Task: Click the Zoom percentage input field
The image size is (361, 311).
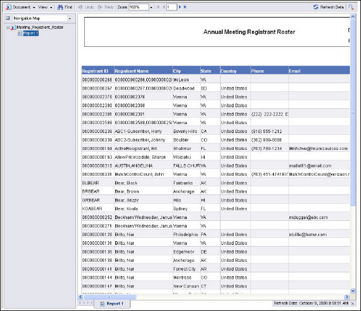Action: pyautogui.click(x=138, y=7)
